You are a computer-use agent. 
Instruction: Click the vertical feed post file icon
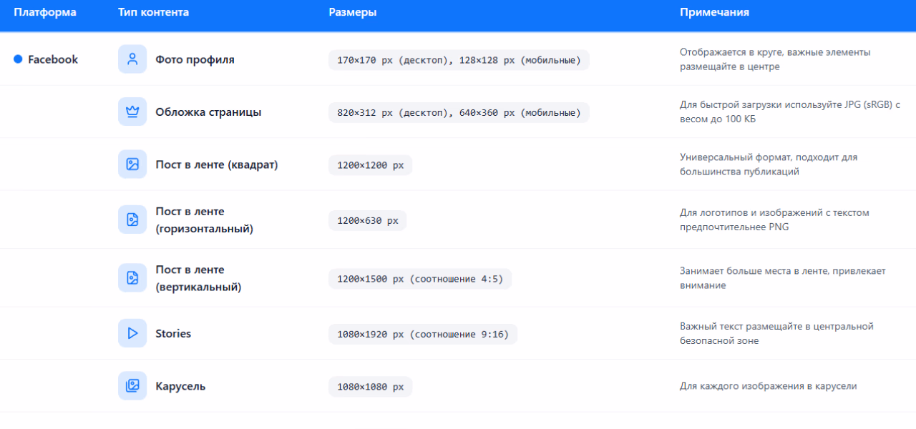click(x=132, y=278)
